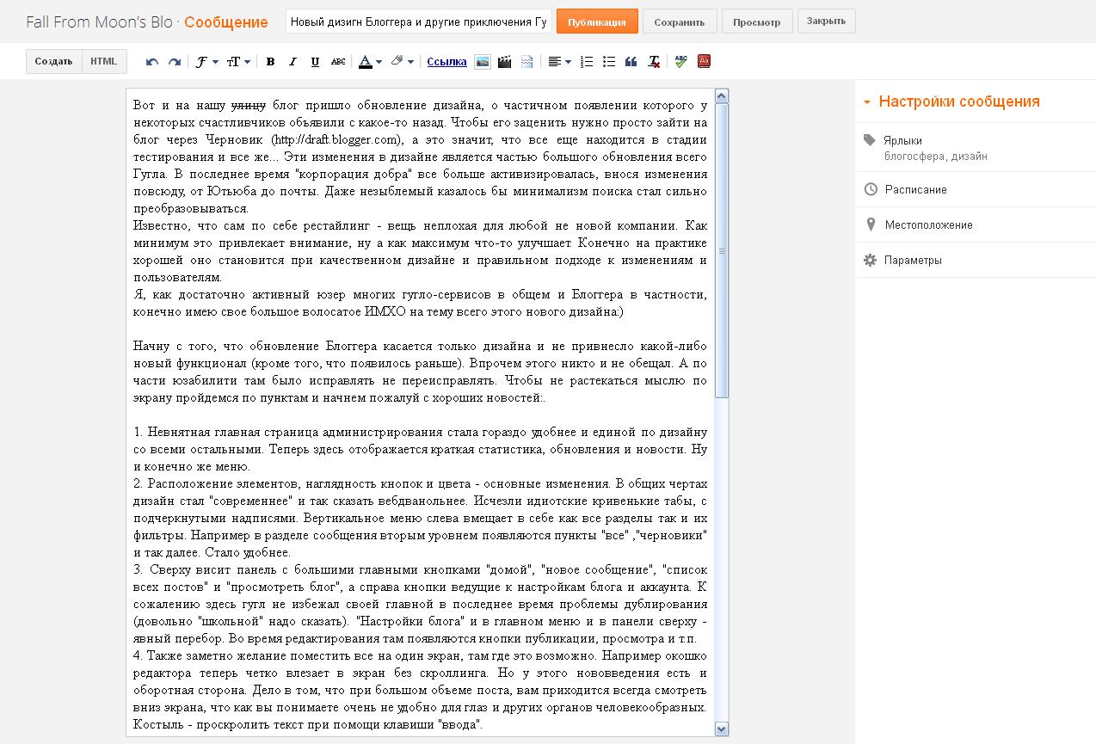The height and width of the screenshot is (744, 1096).
Task: Click the "http://draft.blogger.com" text
Action: (336, 139)
